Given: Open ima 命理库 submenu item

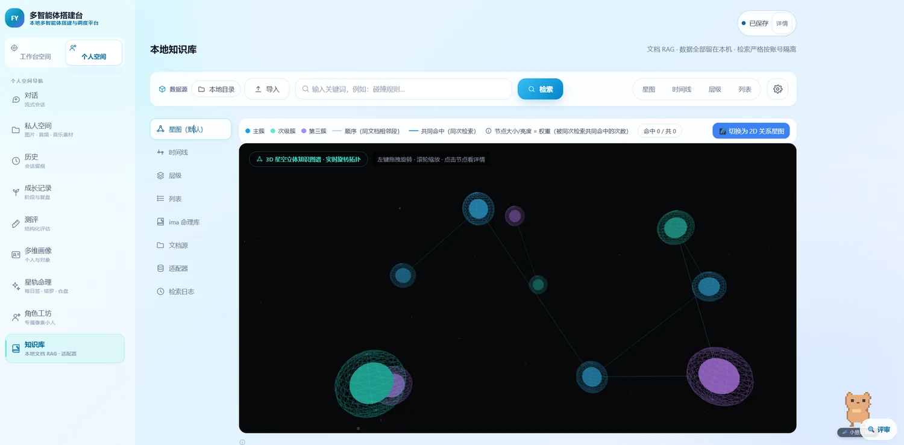Looking at the screenshot, I should [190, 222].
